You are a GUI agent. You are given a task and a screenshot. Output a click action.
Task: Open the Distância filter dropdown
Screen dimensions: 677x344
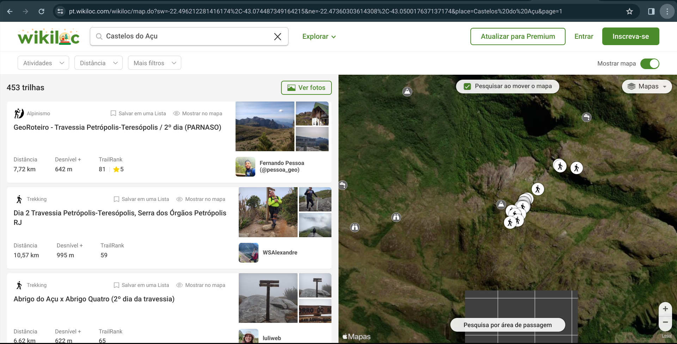pos(98,63)
